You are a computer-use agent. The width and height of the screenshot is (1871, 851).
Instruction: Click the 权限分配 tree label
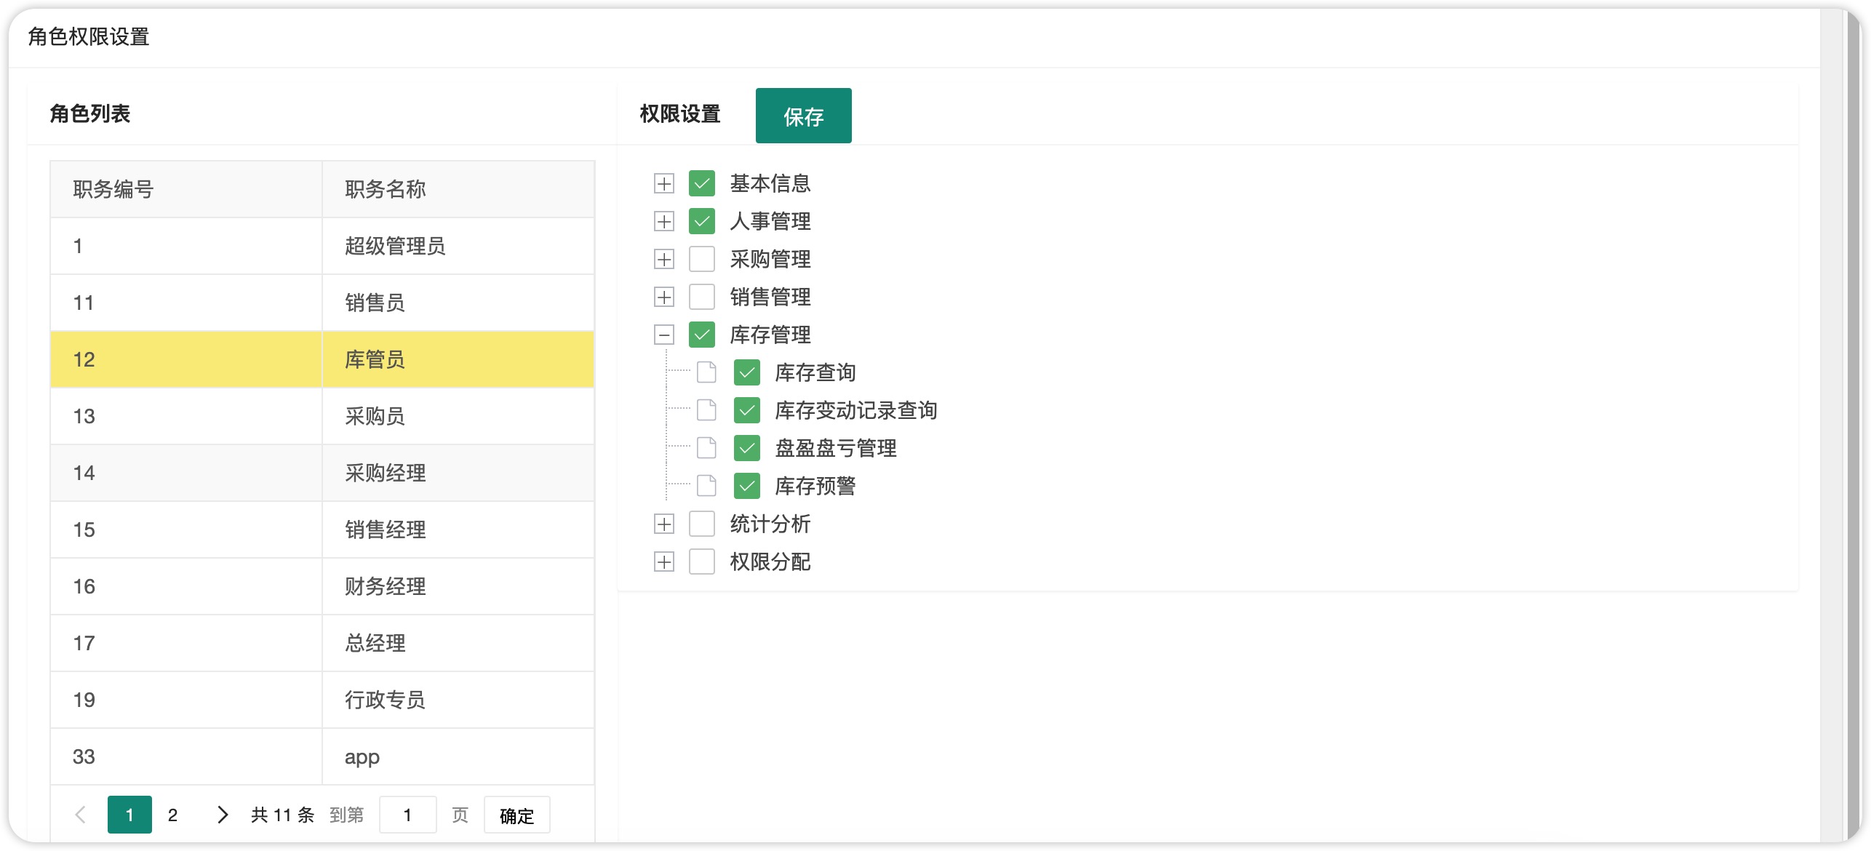[x=770, y=562]
